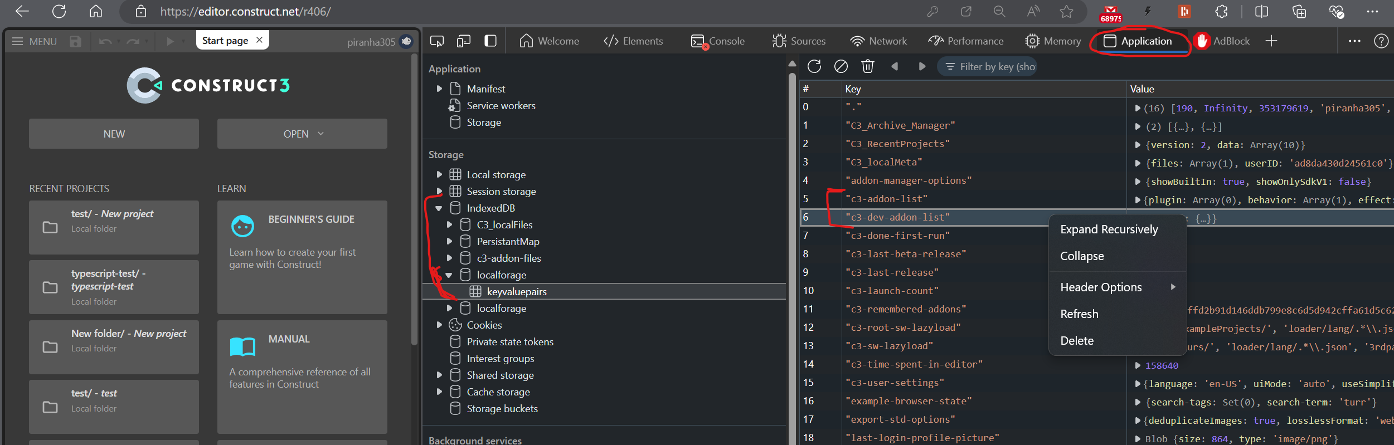
Task: Click the browser back arrow
Action: click(22, 11)
